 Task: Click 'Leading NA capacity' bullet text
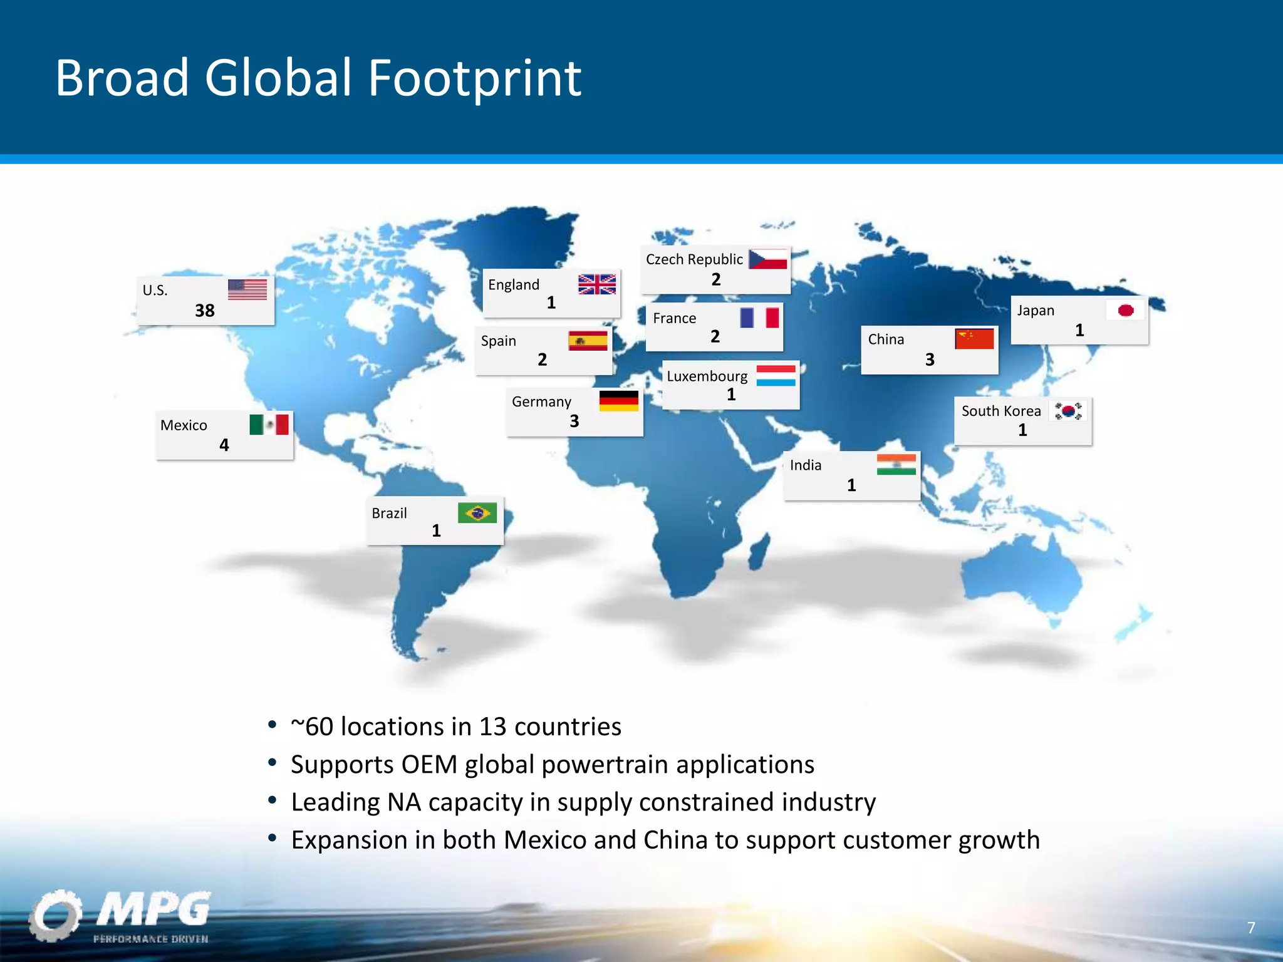pos(583,802)
